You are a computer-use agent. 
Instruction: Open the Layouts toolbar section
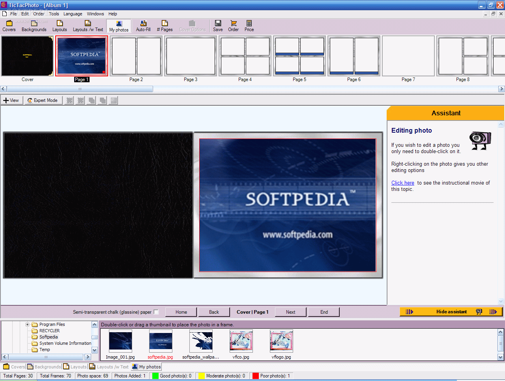coord(60,26)
